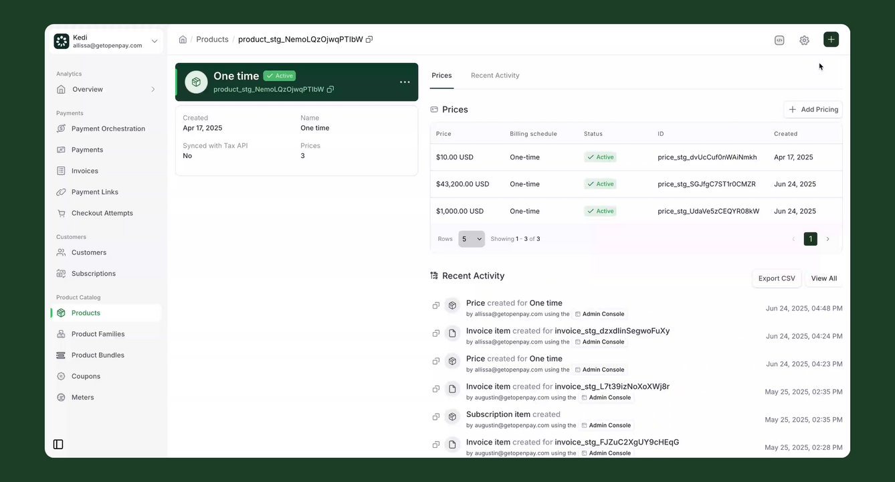Select Products in the sidebar

(107, 313)
